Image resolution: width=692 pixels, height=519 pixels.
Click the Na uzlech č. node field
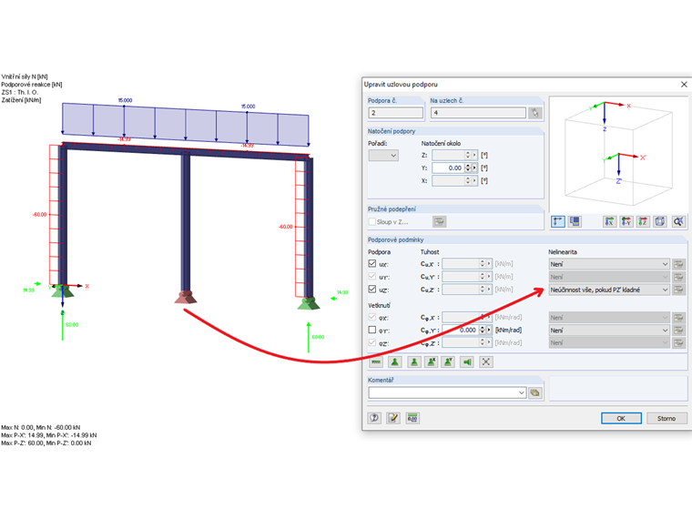point(478,113)
